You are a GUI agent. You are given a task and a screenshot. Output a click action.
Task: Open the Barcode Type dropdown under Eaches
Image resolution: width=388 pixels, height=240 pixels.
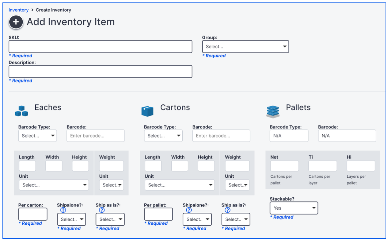37,135
